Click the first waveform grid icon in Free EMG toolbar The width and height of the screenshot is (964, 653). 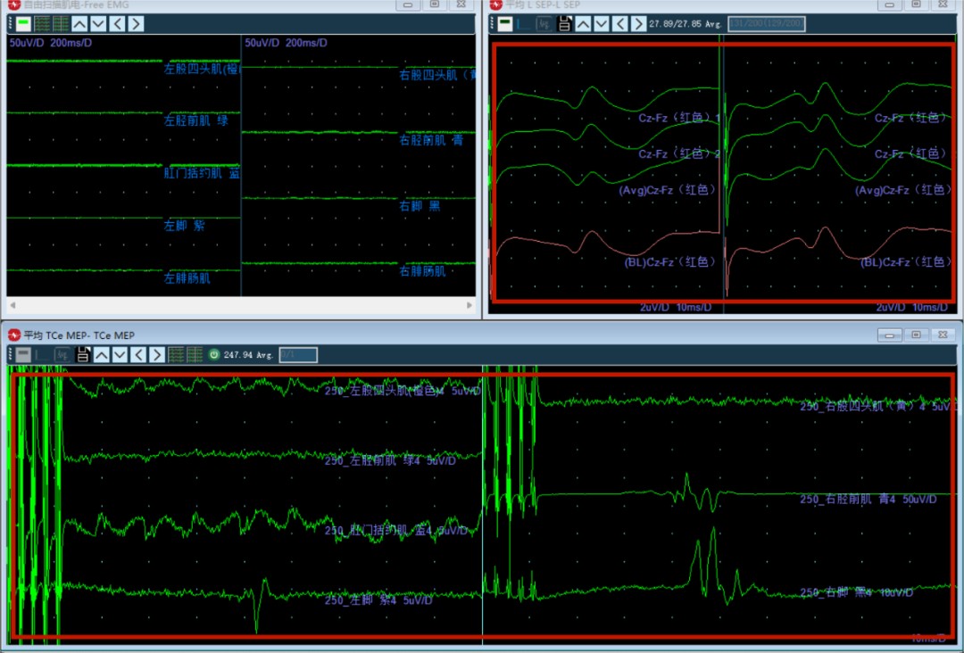[x=41, y=24]
